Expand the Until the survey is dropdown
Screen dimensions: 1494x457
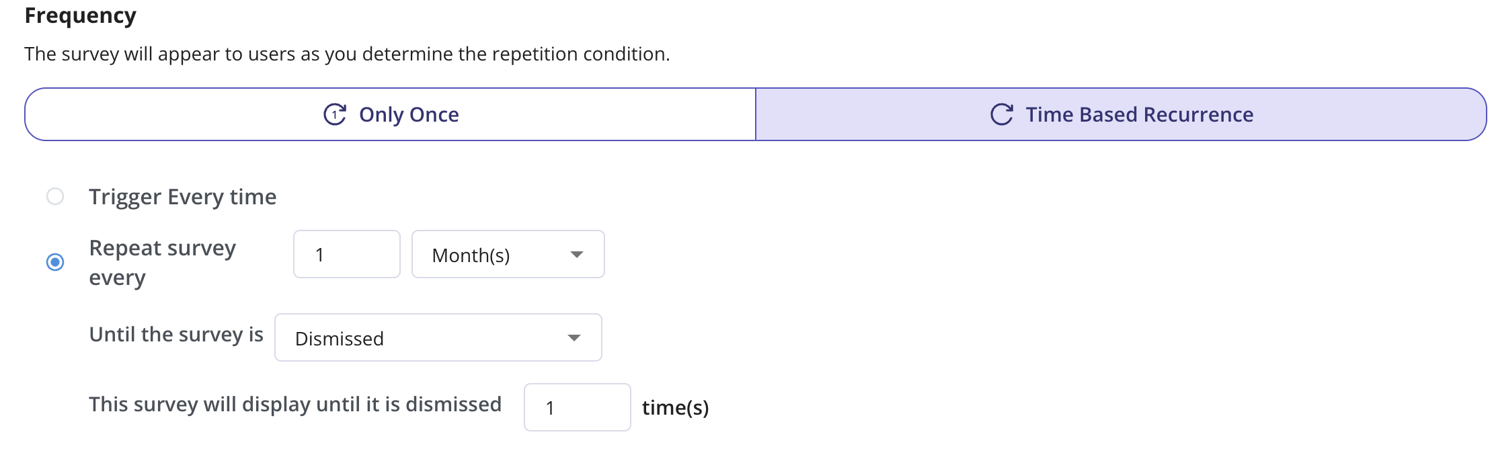(x=438, y=338)
